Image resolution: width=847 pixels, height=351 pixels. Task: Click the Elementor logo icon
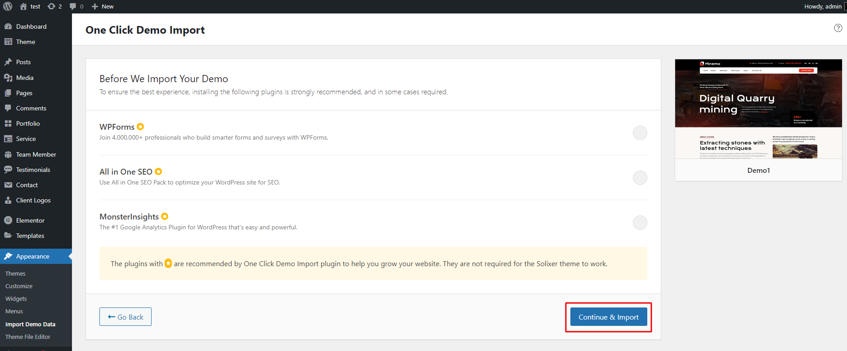[x=8, y=220]
